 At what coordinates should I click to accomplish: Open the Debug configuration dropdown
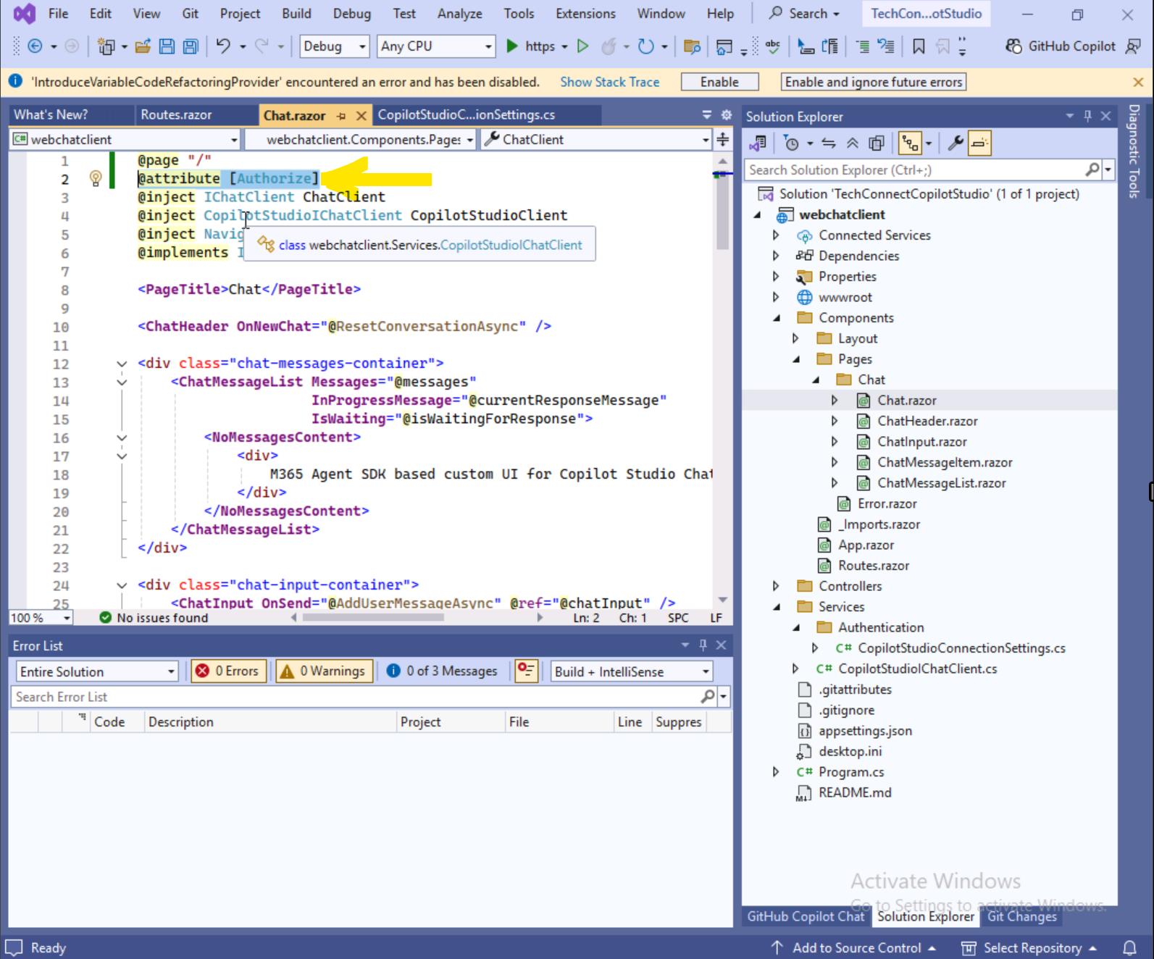(x=334, y=46)
